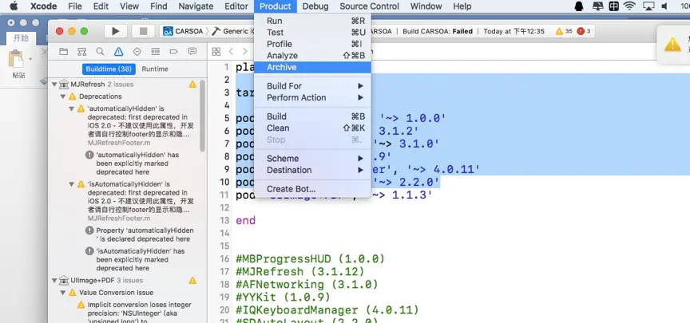690x323 pixels.
Task: Click the CARSOA scheme icon in toolbar
Action: tap(168, 31)
